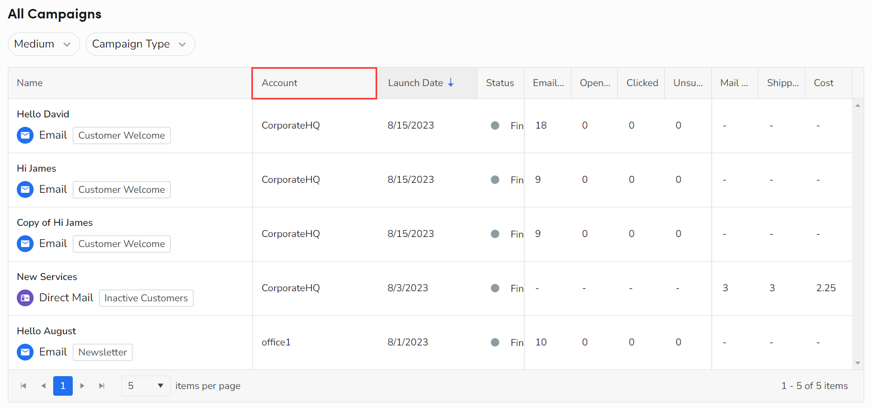Open the Medium filter dropdown
The width and height of the screenshot is (872, 408).
pyautogui.click(x=44, y=44)
